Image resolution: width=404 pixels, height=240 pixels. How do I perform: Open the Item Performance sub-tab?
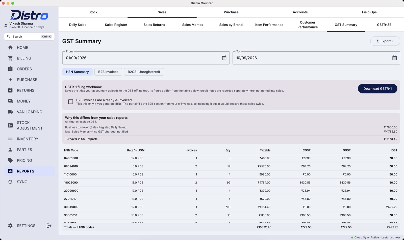click(269, 25)
